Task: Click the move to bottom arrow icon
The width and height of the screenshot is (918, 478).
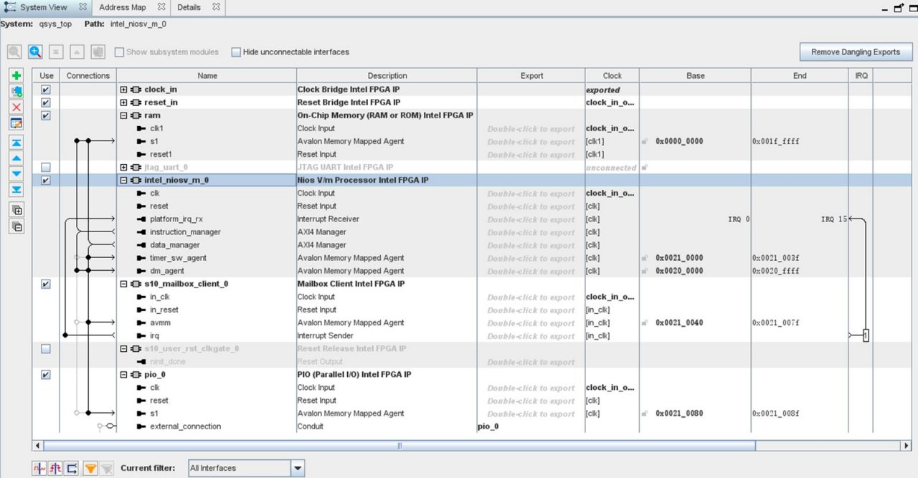Action: pos(16,189)
